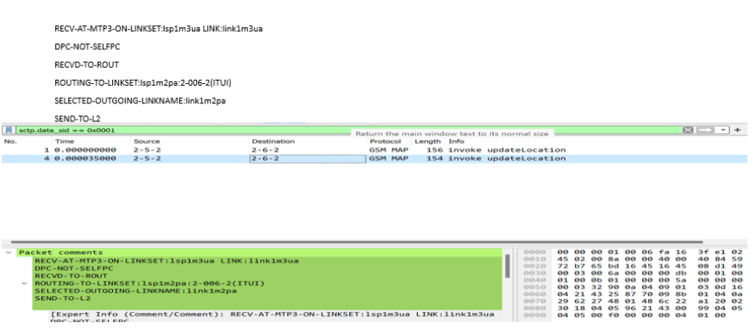Screen dimensions: 750x329
Task: Click the Info text of the Length 156 packet
Action: 506,150
